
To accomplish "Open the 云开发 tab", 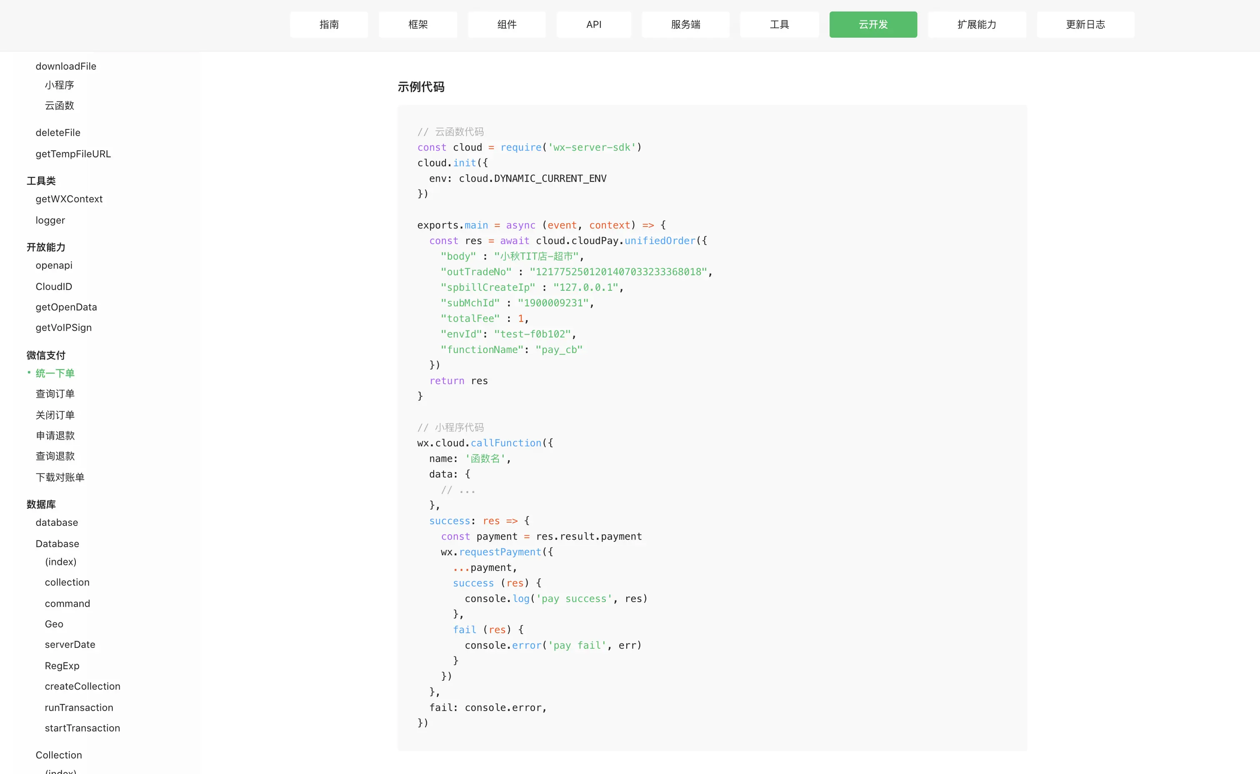I will tap(873, 25).
